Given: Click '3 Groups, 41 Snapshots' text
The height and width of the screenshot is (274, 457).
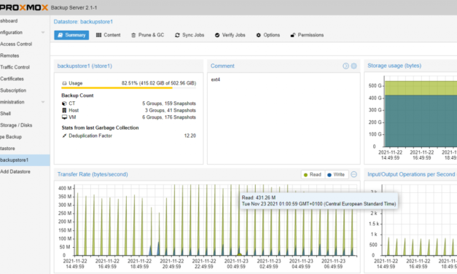Looking at the screenshot, I should point(171,111).
